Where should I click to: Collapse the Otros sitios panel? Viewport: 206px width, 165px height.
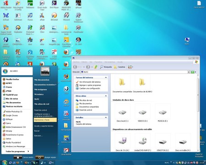pos(106,96)
